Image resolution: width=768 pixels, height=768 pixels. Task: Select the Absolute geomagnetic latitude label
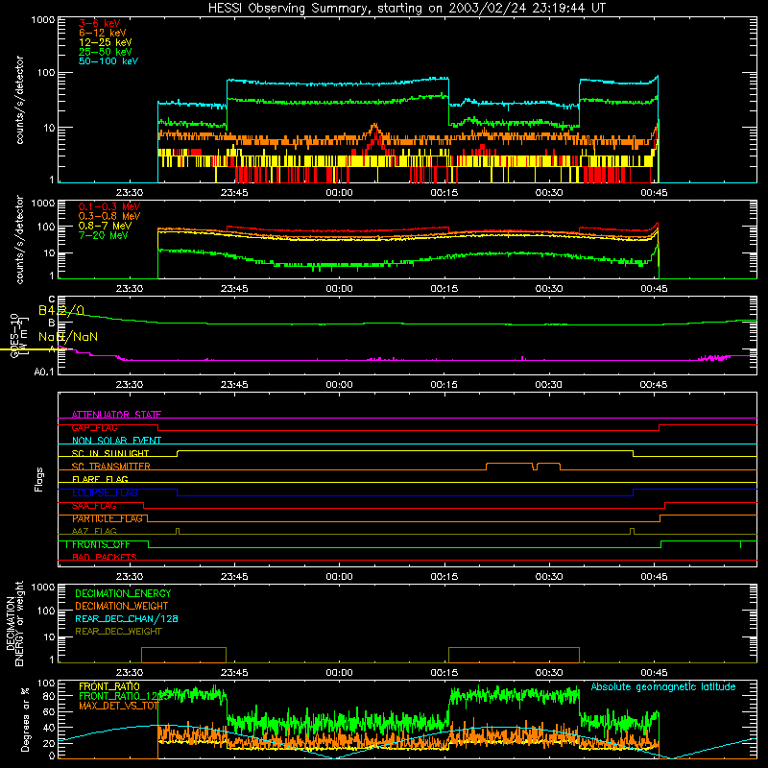click(x=663, y=686)
